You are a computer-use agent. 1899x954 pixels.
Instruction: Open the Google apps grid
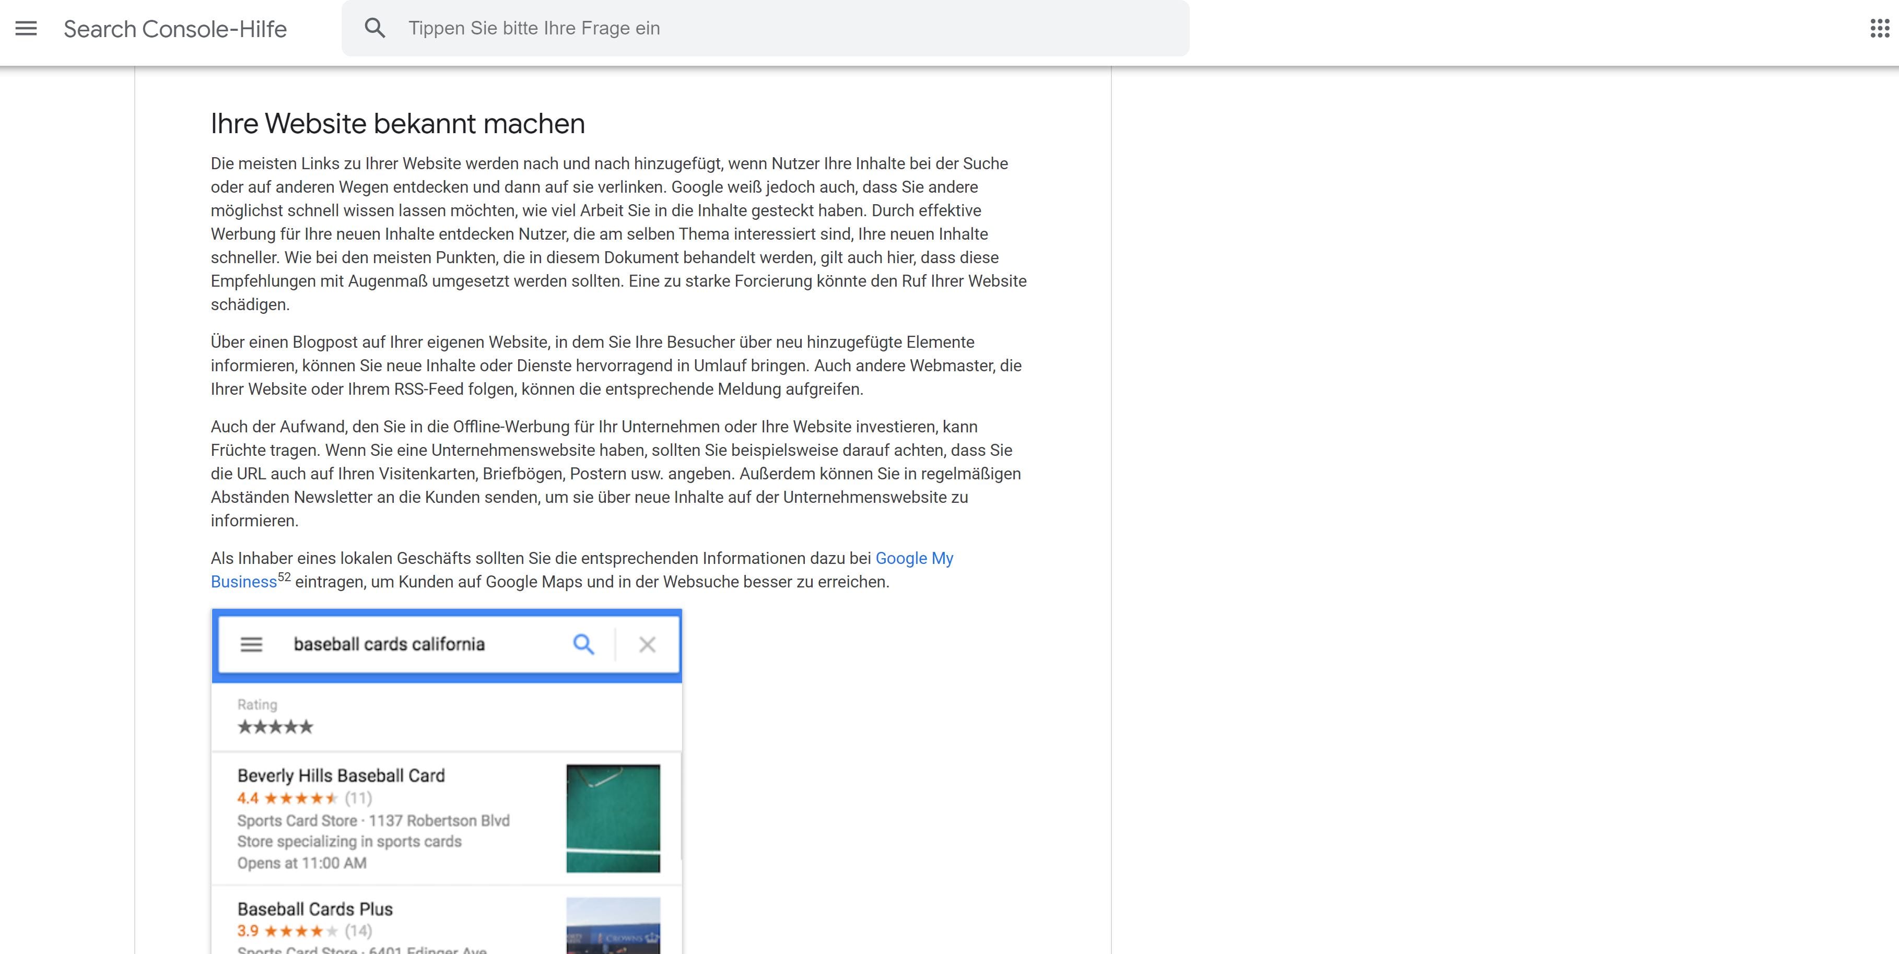pyautogui.click(x=1879, y=29)
